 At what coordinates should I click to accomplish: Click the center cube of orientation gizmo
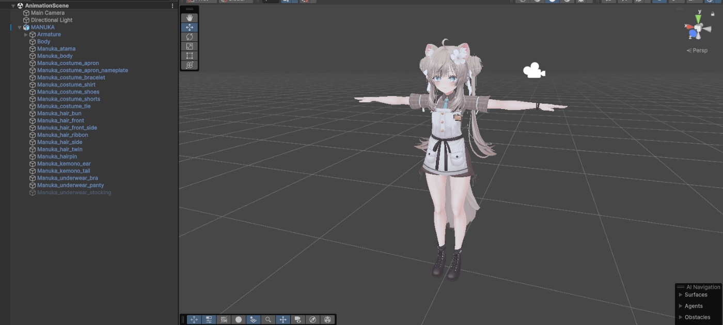click(698, 29)
